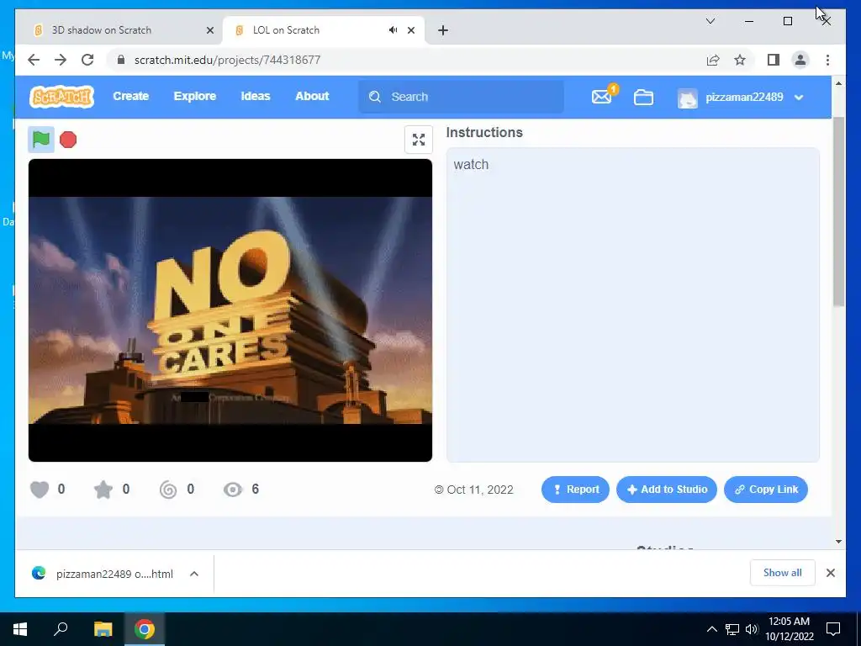Enter full screen mode for the stage
This screenshot has width=861, height=646.
(419, 140)
